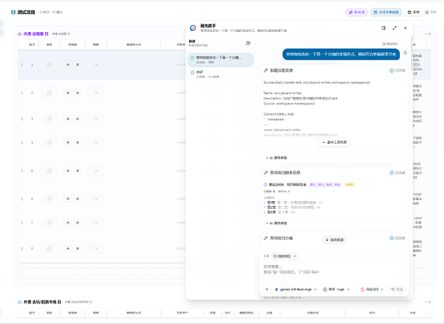Click the purple interior scene title

click(36, 34)
